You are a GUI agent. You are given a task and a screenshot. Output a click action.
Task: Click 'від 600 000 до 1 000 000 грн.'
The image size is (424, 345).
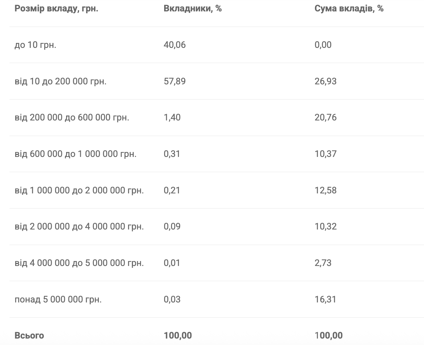coord(75,154)
